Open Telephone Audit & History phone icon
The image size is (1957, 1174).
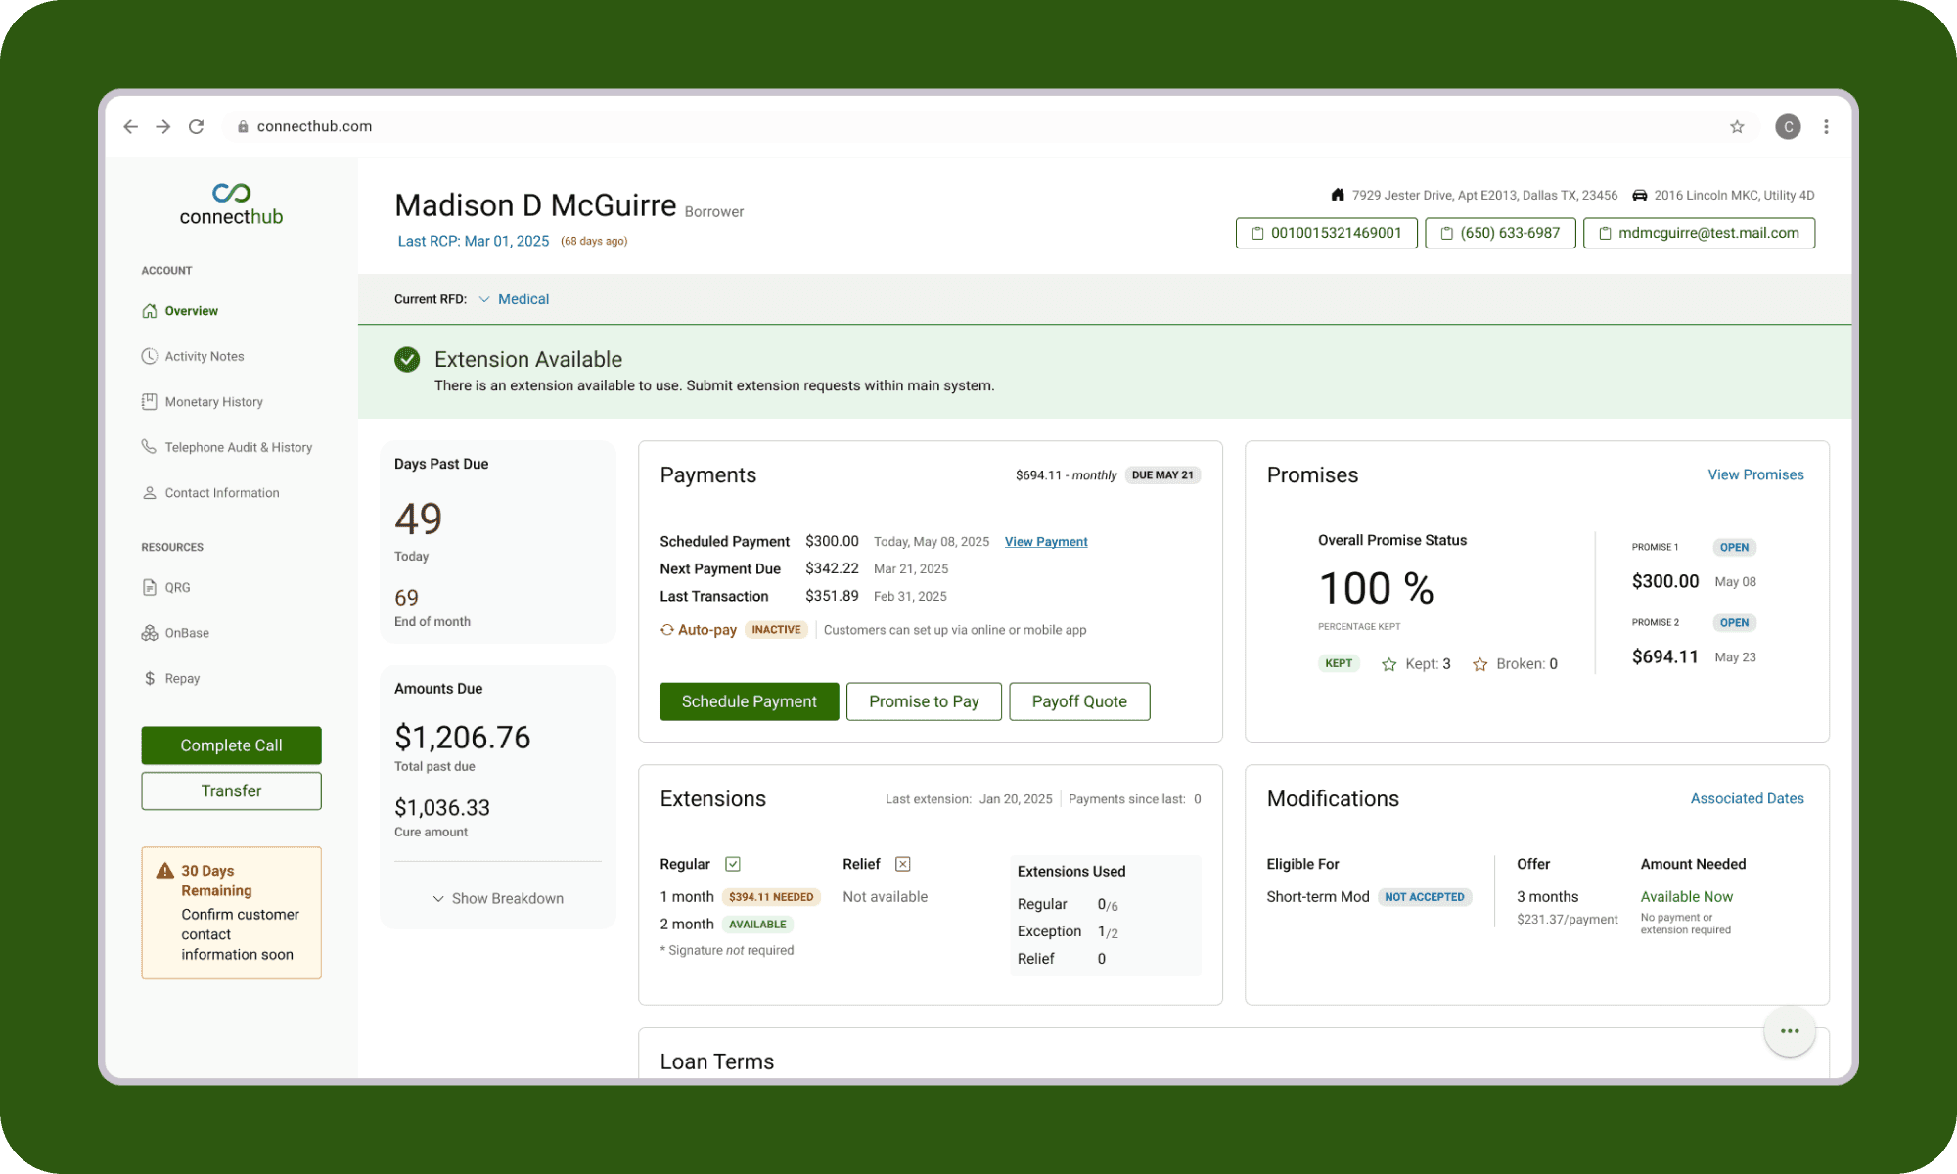click(149, 447)
